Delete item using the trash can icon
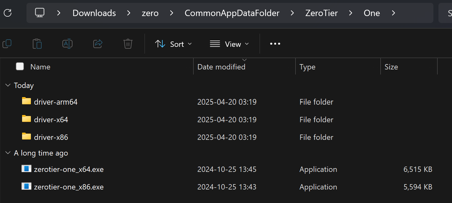Image resolution: width=452 pixels, height=203 pixels. click(x=128, y=44)
